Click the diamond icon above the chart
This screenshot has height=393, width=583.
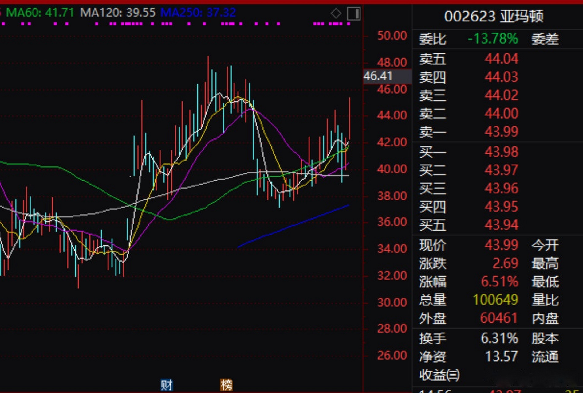336,14
